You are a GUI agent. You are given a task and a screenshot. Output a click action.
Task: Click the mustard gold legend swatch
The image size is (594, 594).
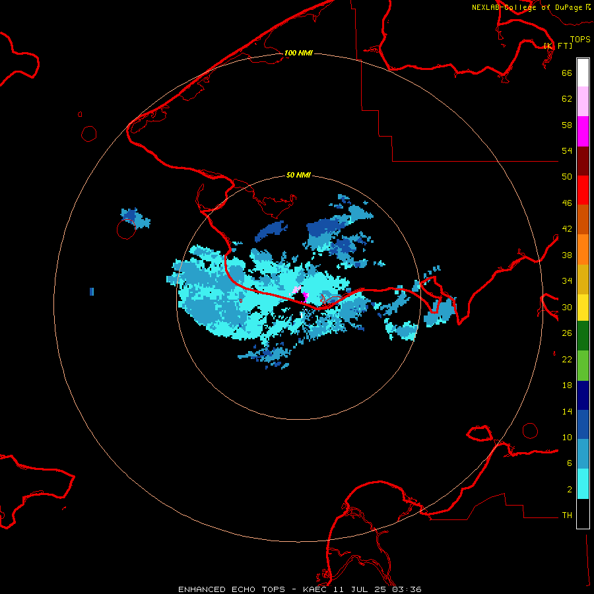coord(583,279)
